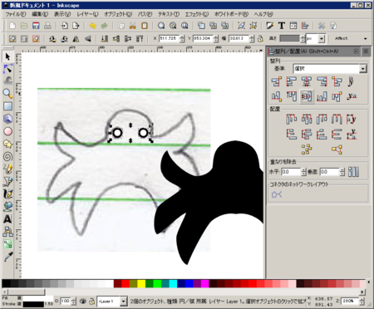Select the Paint Bucket tool
Viewport: 374px width, 309px height.
7,206
